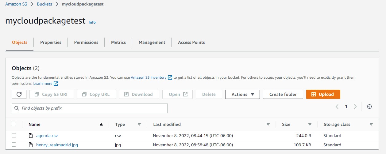Sort by Name using the ascending arrow

tap(101, 124)
